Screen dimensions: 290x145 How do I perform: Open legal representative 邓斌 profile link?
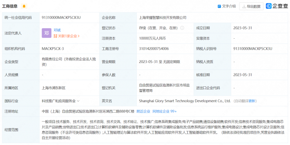pyautogui.click(x=57, y=30)
